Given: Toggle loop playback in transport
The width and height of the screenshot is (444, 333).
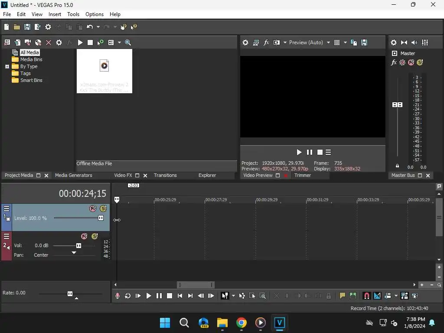Looking at the screenshot, I should 128,296.
